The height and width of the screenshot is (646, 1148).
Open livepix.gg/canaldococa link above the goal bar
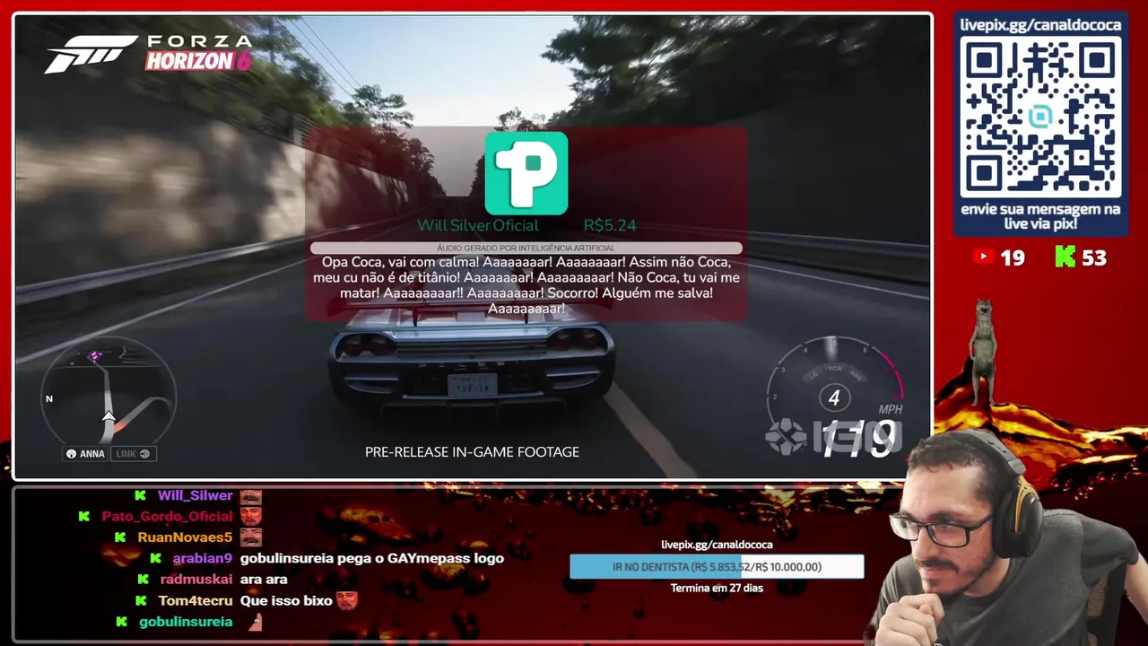coord(717,545)
